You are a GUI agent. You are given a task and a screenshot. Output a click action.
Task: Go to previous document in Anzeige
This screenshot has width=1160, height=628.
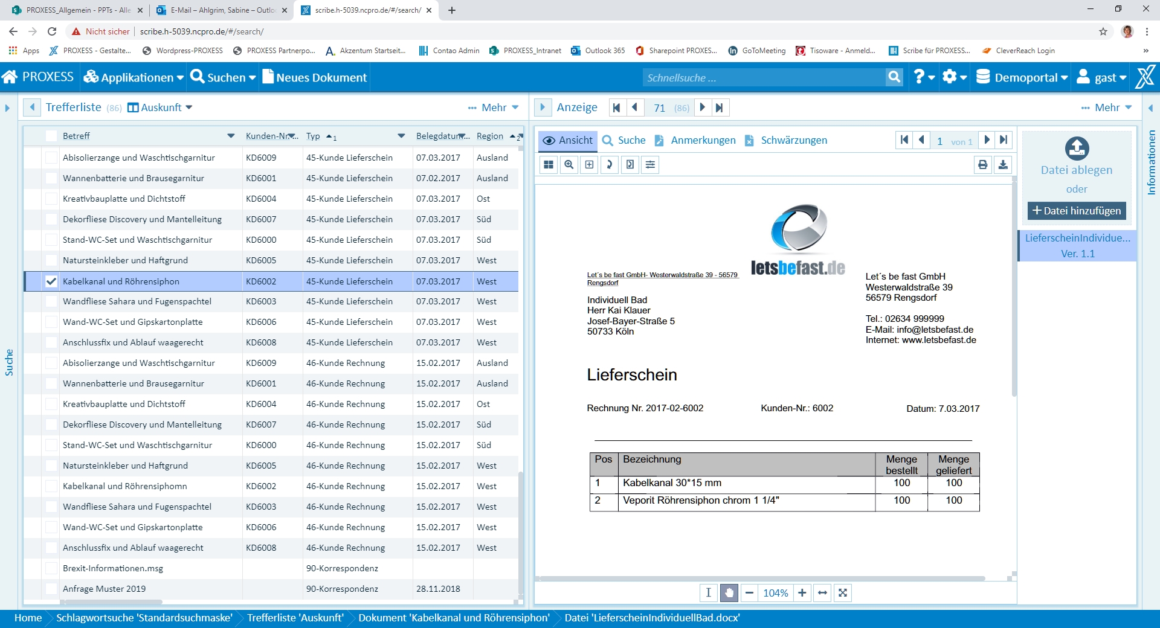point(634,107)
